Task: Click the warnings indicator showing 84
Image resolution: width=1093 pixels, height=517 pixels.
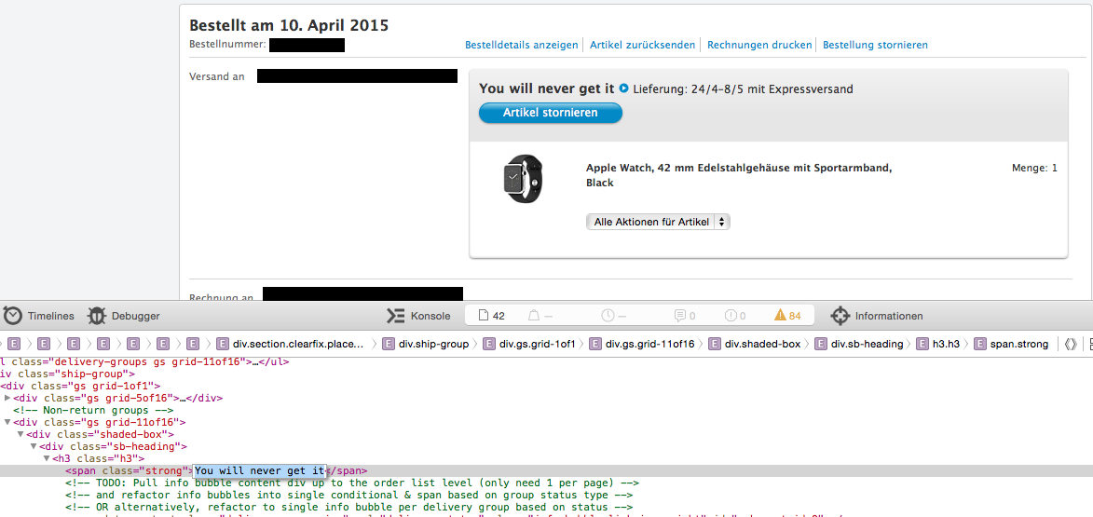Action: pyautogui.click(x=787, y=316)
